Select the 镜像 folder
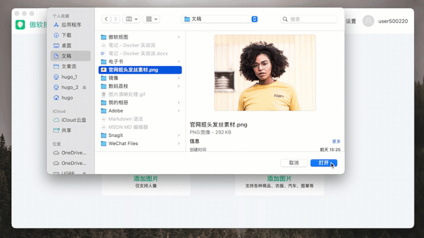Image resolution: width=424 pixels, height=238 pixels. point(140,78)
